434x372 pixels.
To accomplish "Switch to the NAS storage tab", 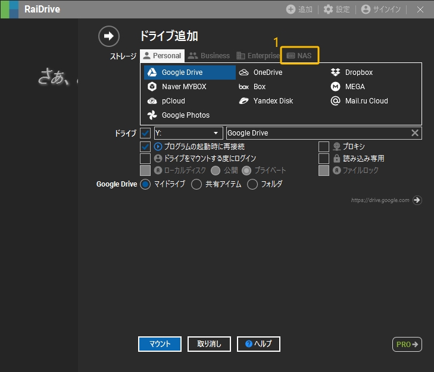I will pos(299,56).
